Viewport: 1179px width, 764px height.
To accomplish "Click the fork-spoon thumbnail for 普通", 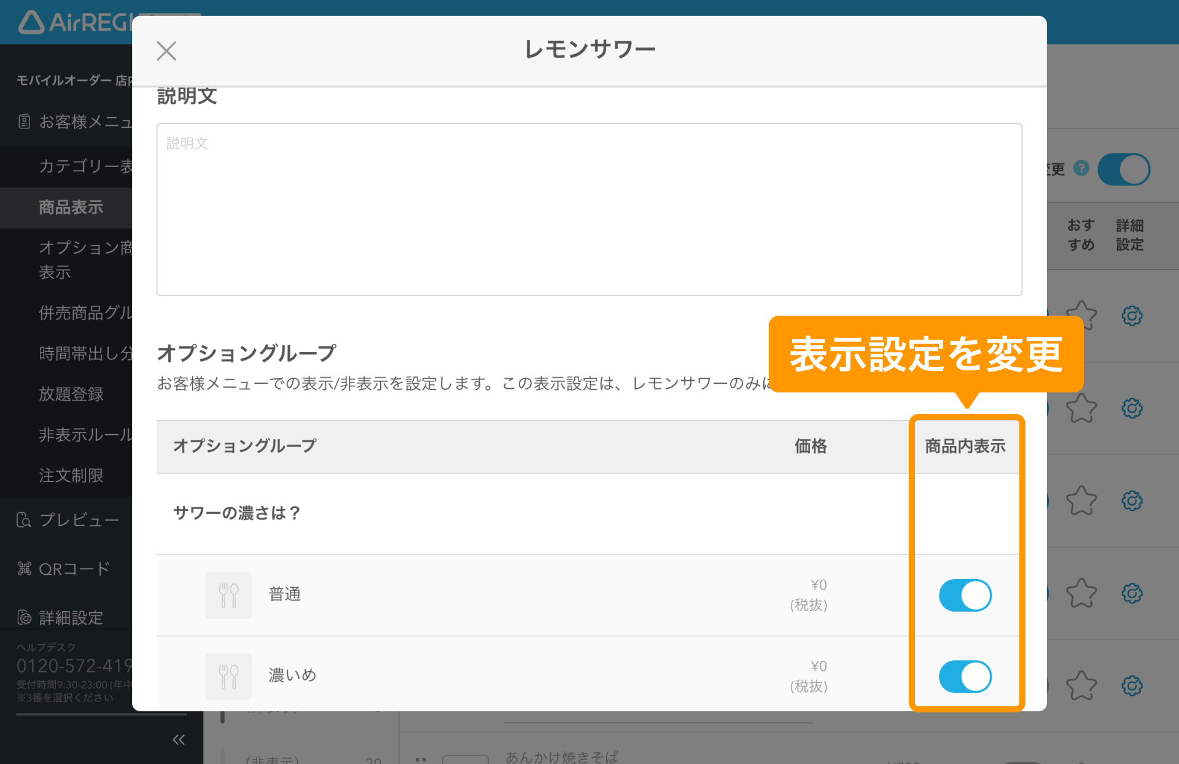I will click(228, 595).
